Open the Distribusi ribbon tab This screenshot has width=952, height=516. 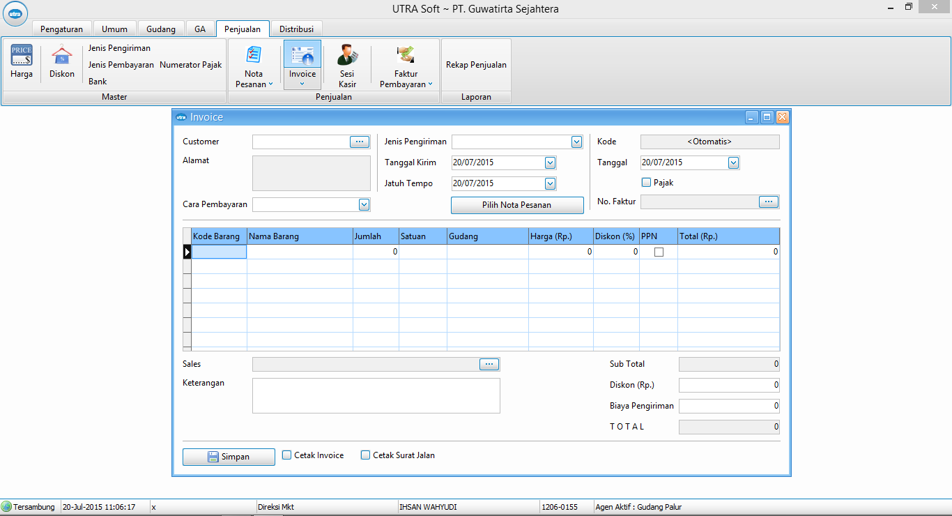click(x=296, y=29)
